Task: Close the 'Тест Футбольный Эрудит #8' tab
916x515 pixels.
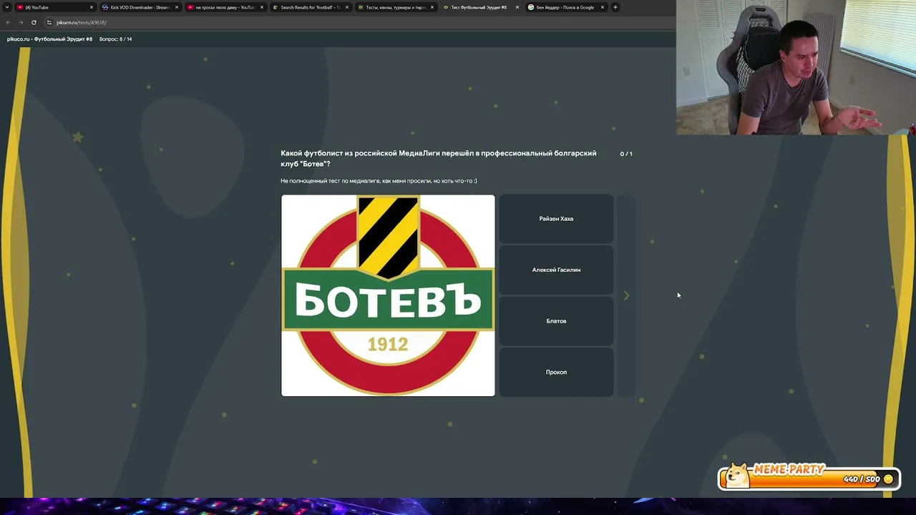Action: point(517,7)
